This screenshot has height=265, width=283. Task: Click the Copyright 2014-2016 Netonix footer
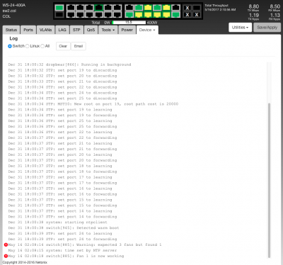(25, 262)
